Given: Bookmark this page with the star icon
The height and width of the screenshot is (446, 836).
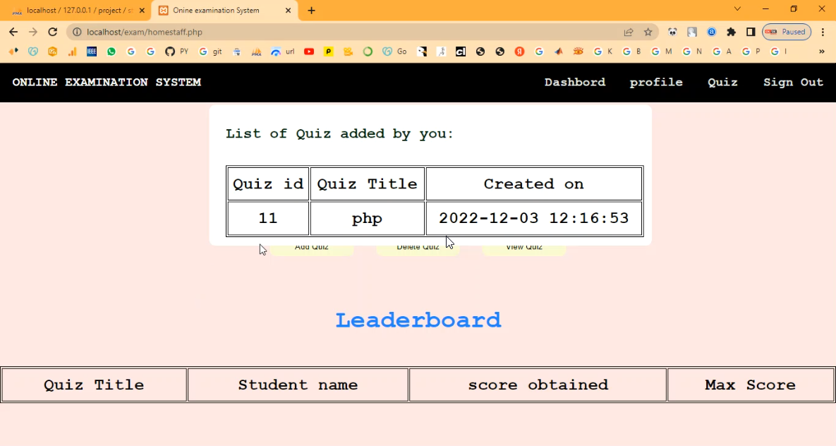Looking at the screenshot, I should click(x=648, y=32).
